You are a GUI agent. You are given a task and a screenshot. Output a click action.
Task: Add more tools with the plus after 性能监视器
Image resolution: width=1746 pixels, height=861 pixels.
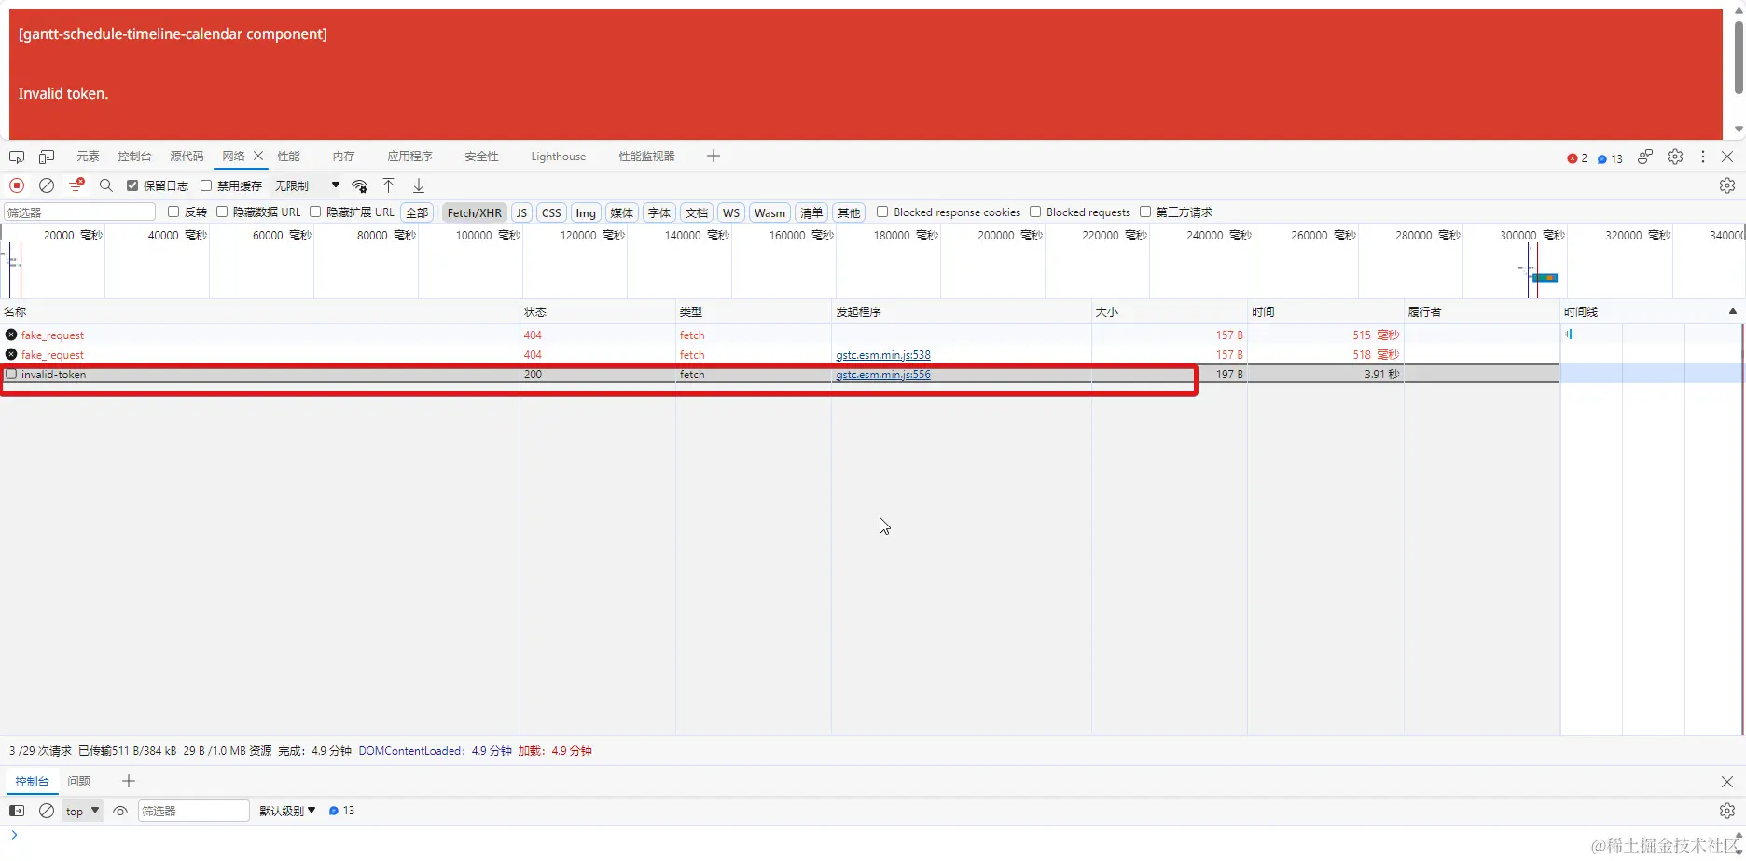(714, 156)
